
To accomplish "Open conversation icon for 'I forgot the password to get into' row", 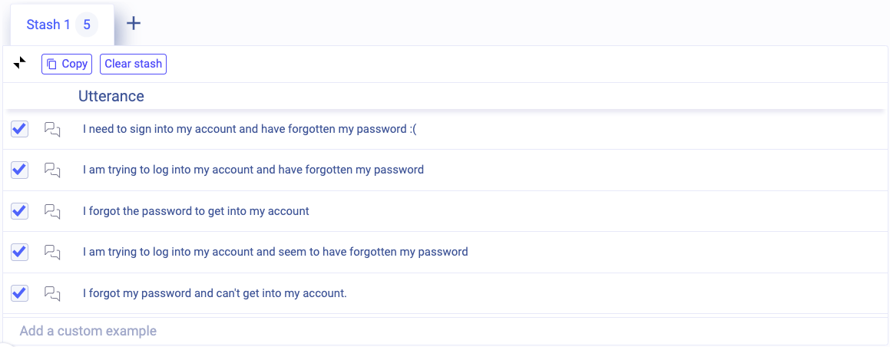I will click(x=52, y=211).
